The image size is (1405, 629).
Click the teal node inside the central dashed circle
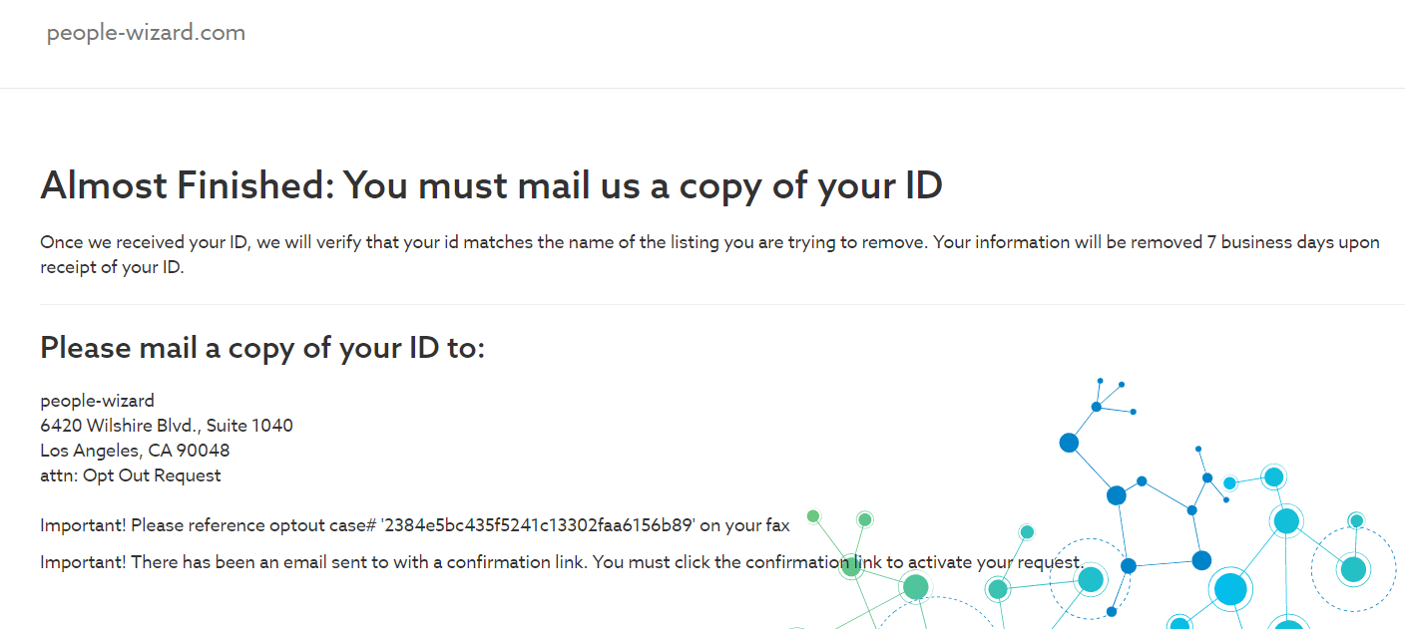tap(1091, 579)
